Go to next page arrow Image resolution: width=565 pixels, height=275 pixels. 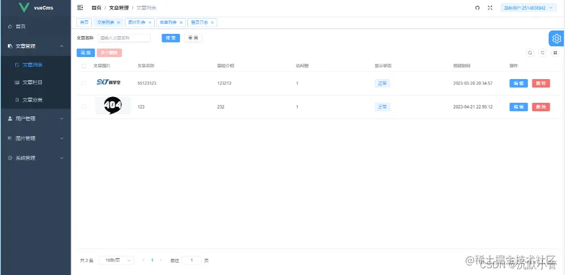point(161,260)
